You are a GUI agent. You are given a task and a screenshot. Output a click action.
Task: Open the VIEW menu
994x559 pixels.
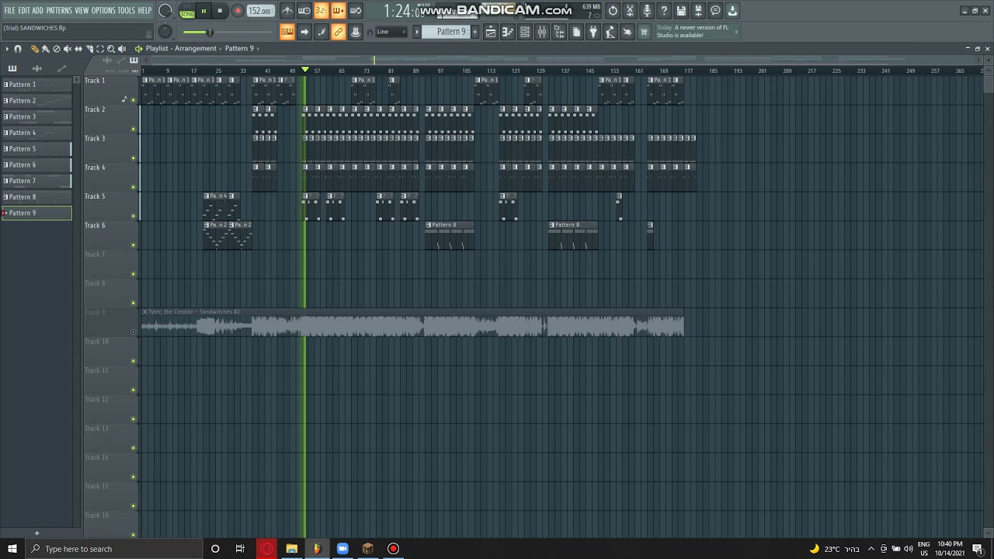[82, 11]
